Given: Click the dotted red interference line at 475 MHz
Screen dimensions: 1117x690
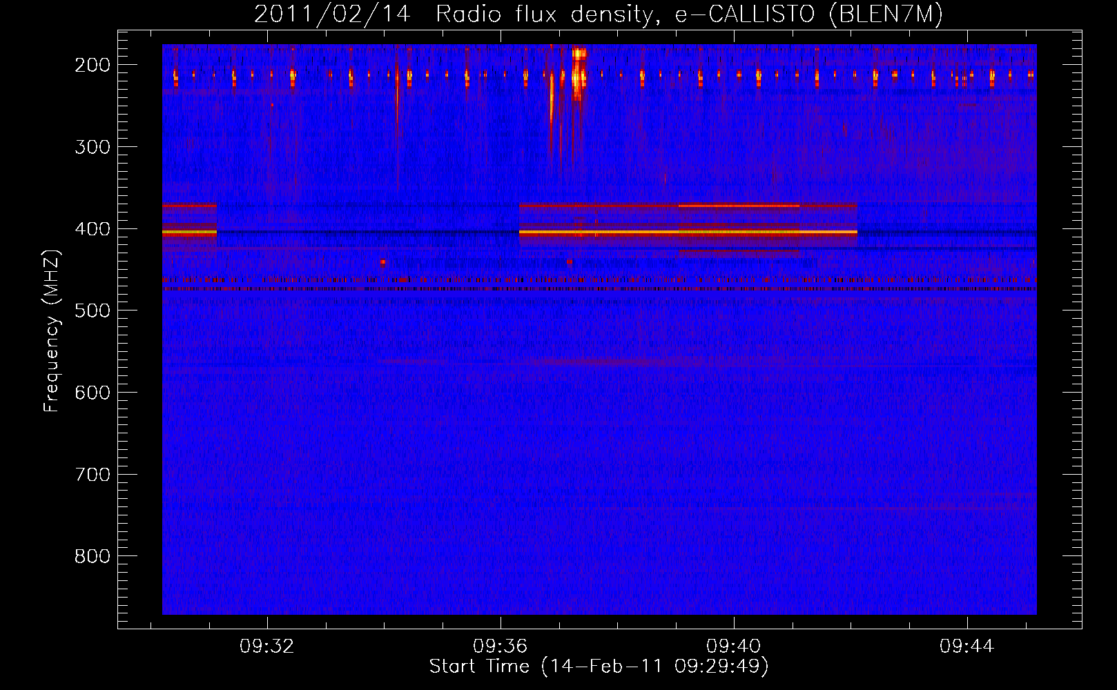Looking at the screenshot, I should [x=599, y=289].
